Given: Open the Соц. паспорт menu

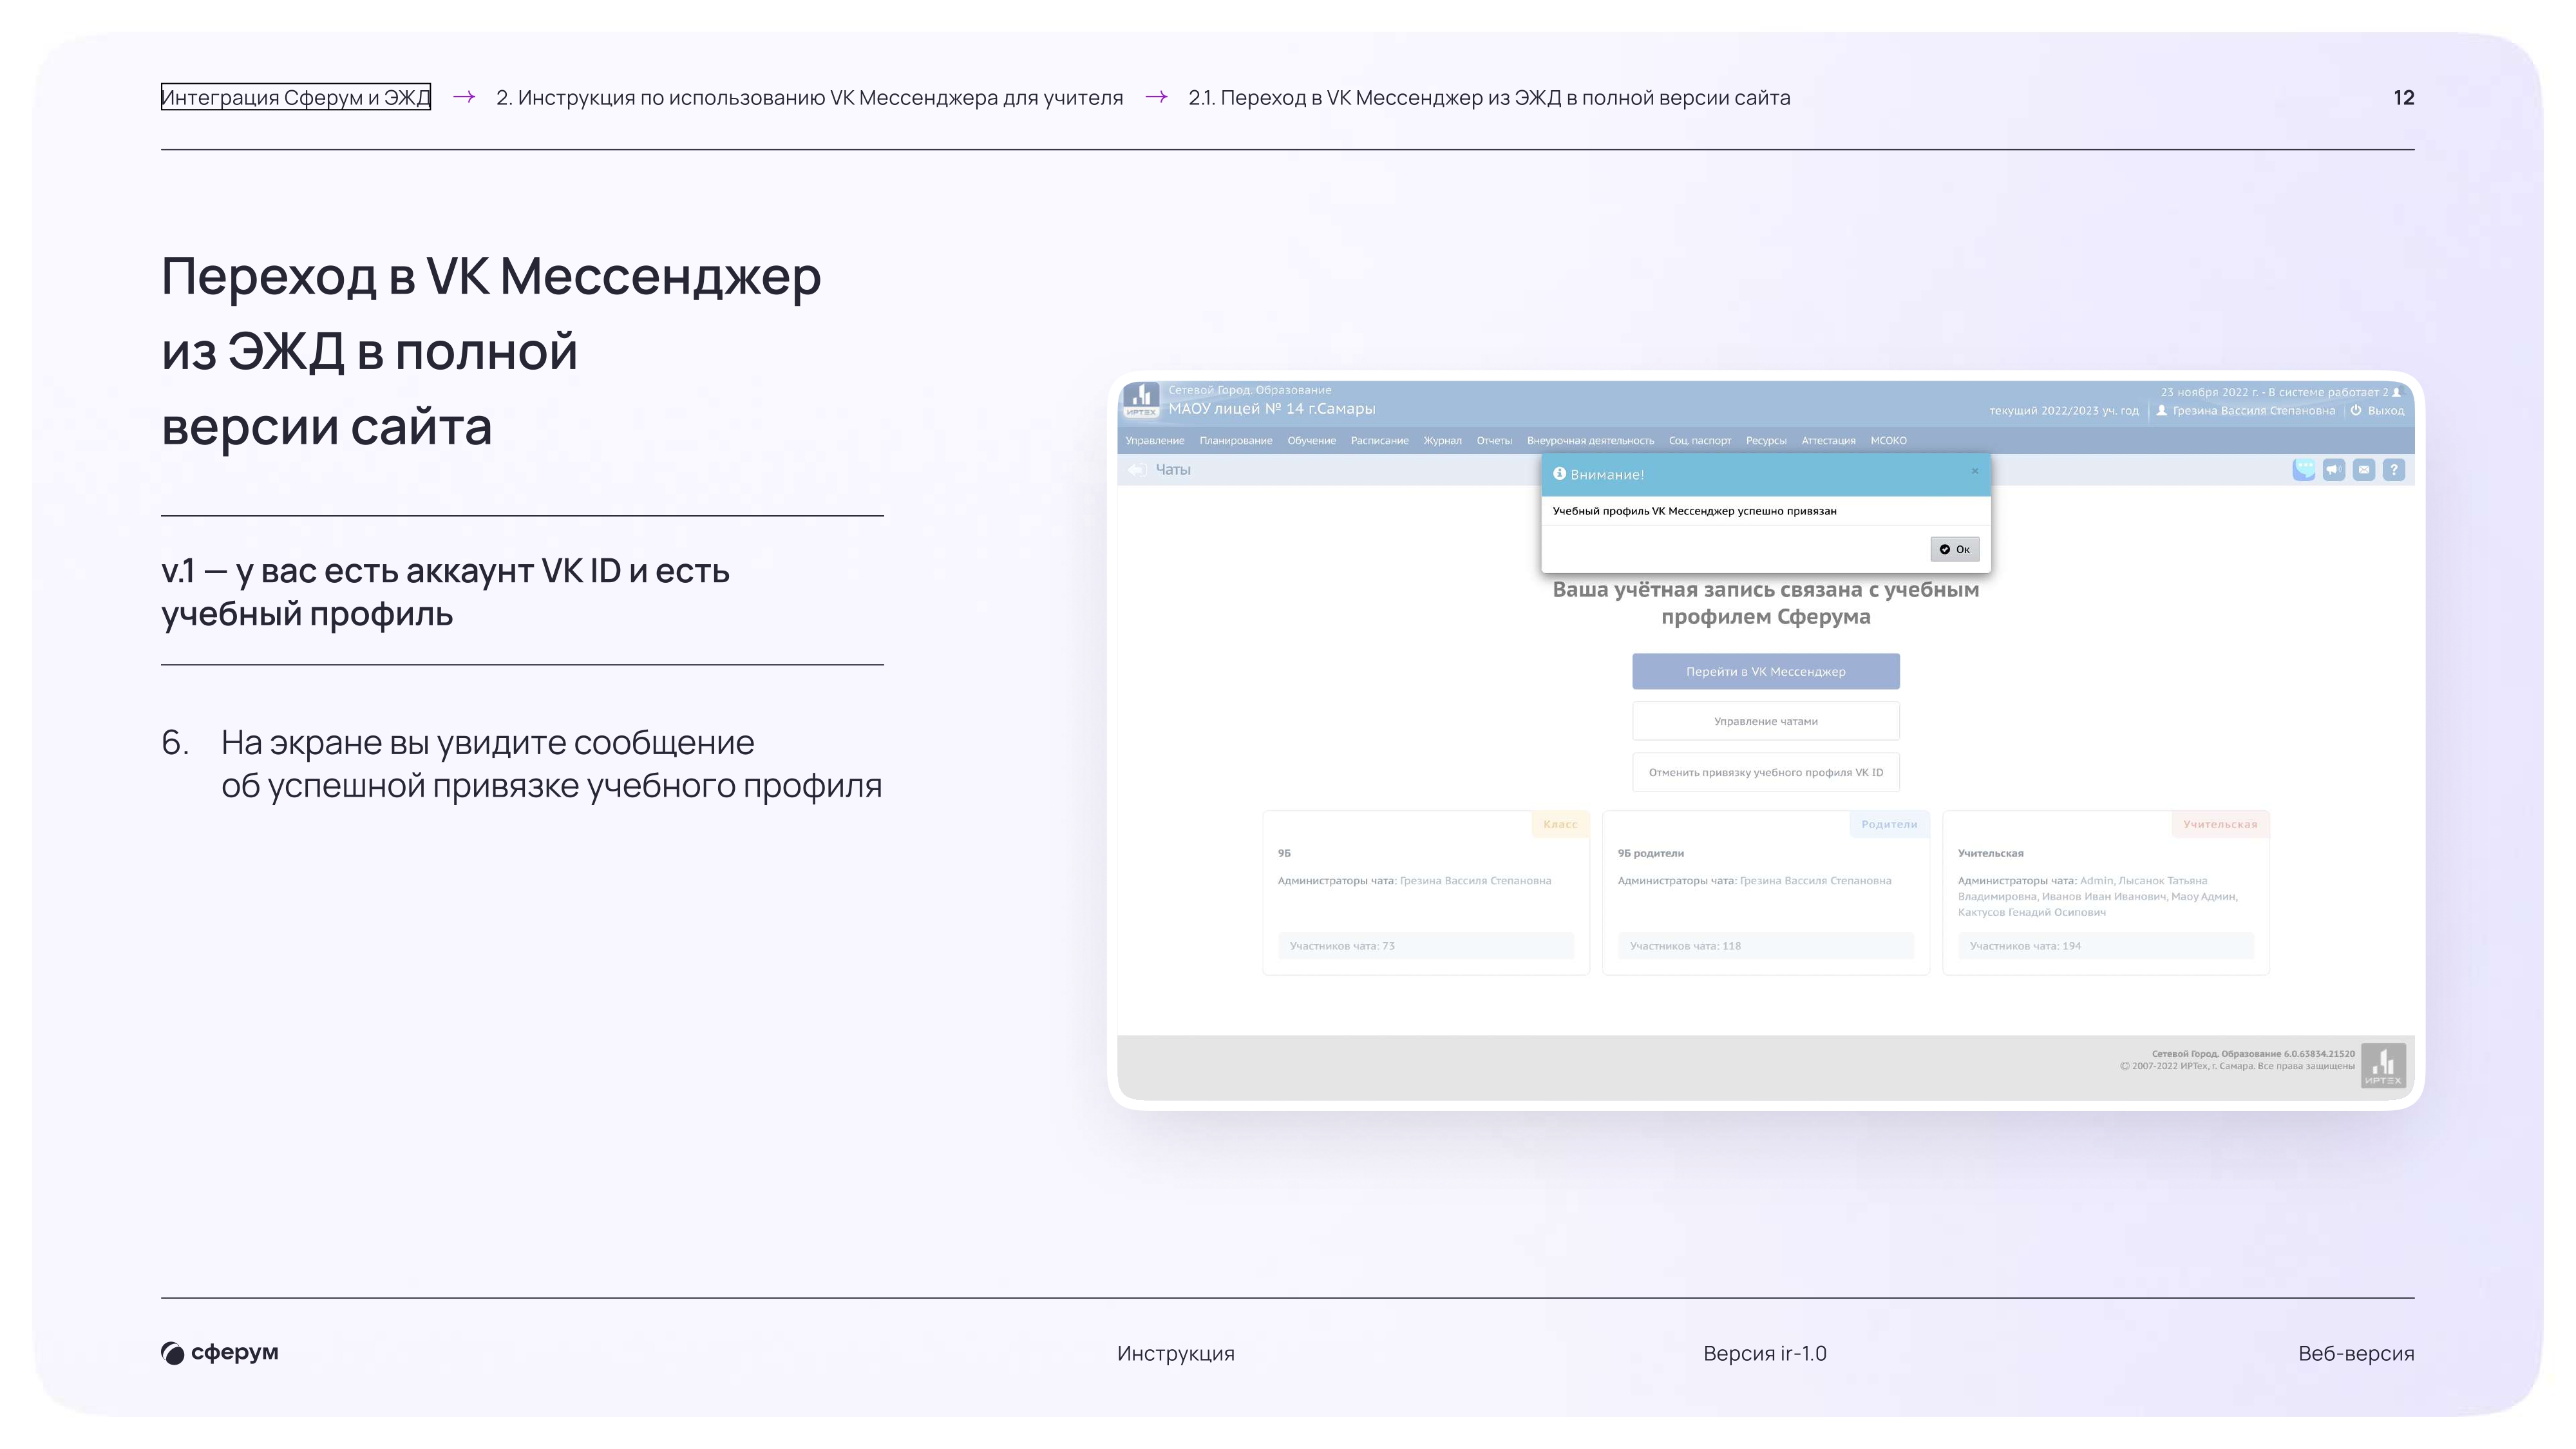Looking at the screenshot, I should pyautogui.click(x=1700, y=441).
